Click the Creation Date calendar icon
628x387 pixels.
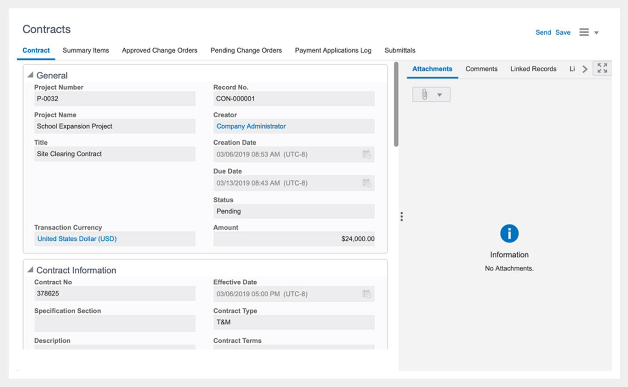tap(366, 154)
